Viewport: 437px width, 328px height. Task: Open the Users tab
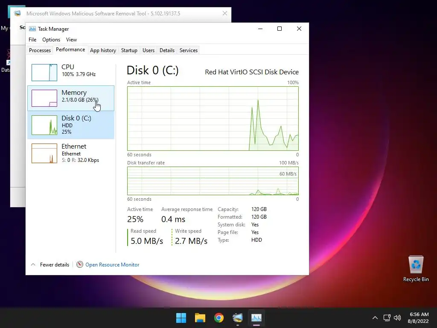tap(148, 50)
